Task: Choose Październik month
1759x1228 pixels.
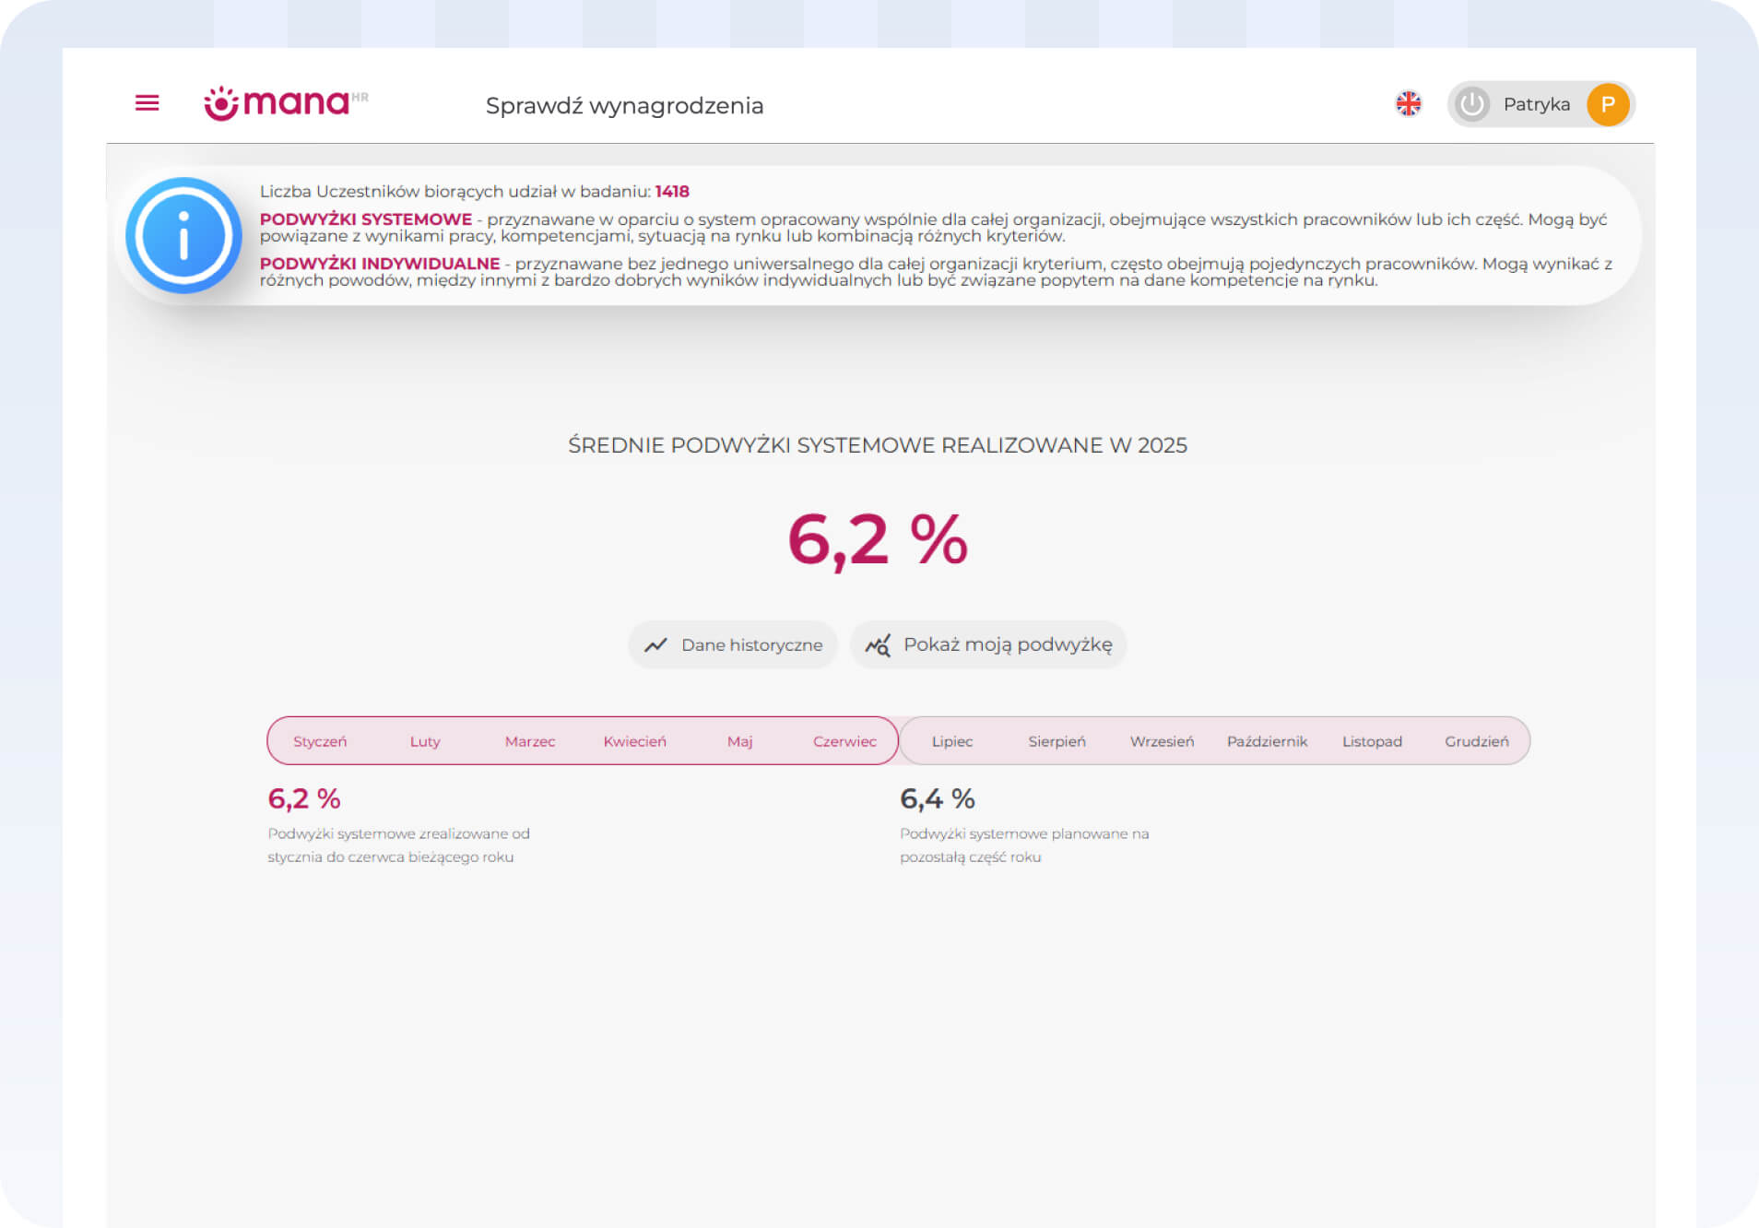Action: pos(1267,741)
